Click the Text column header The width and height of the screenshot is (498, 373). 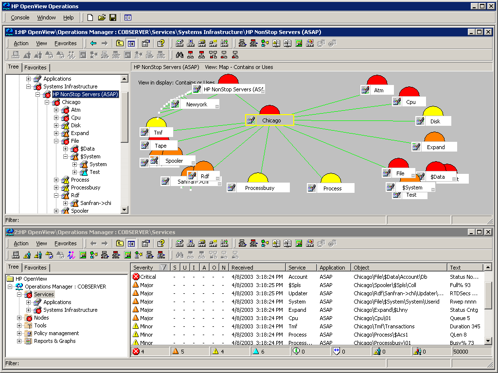(x=465, y=268)
